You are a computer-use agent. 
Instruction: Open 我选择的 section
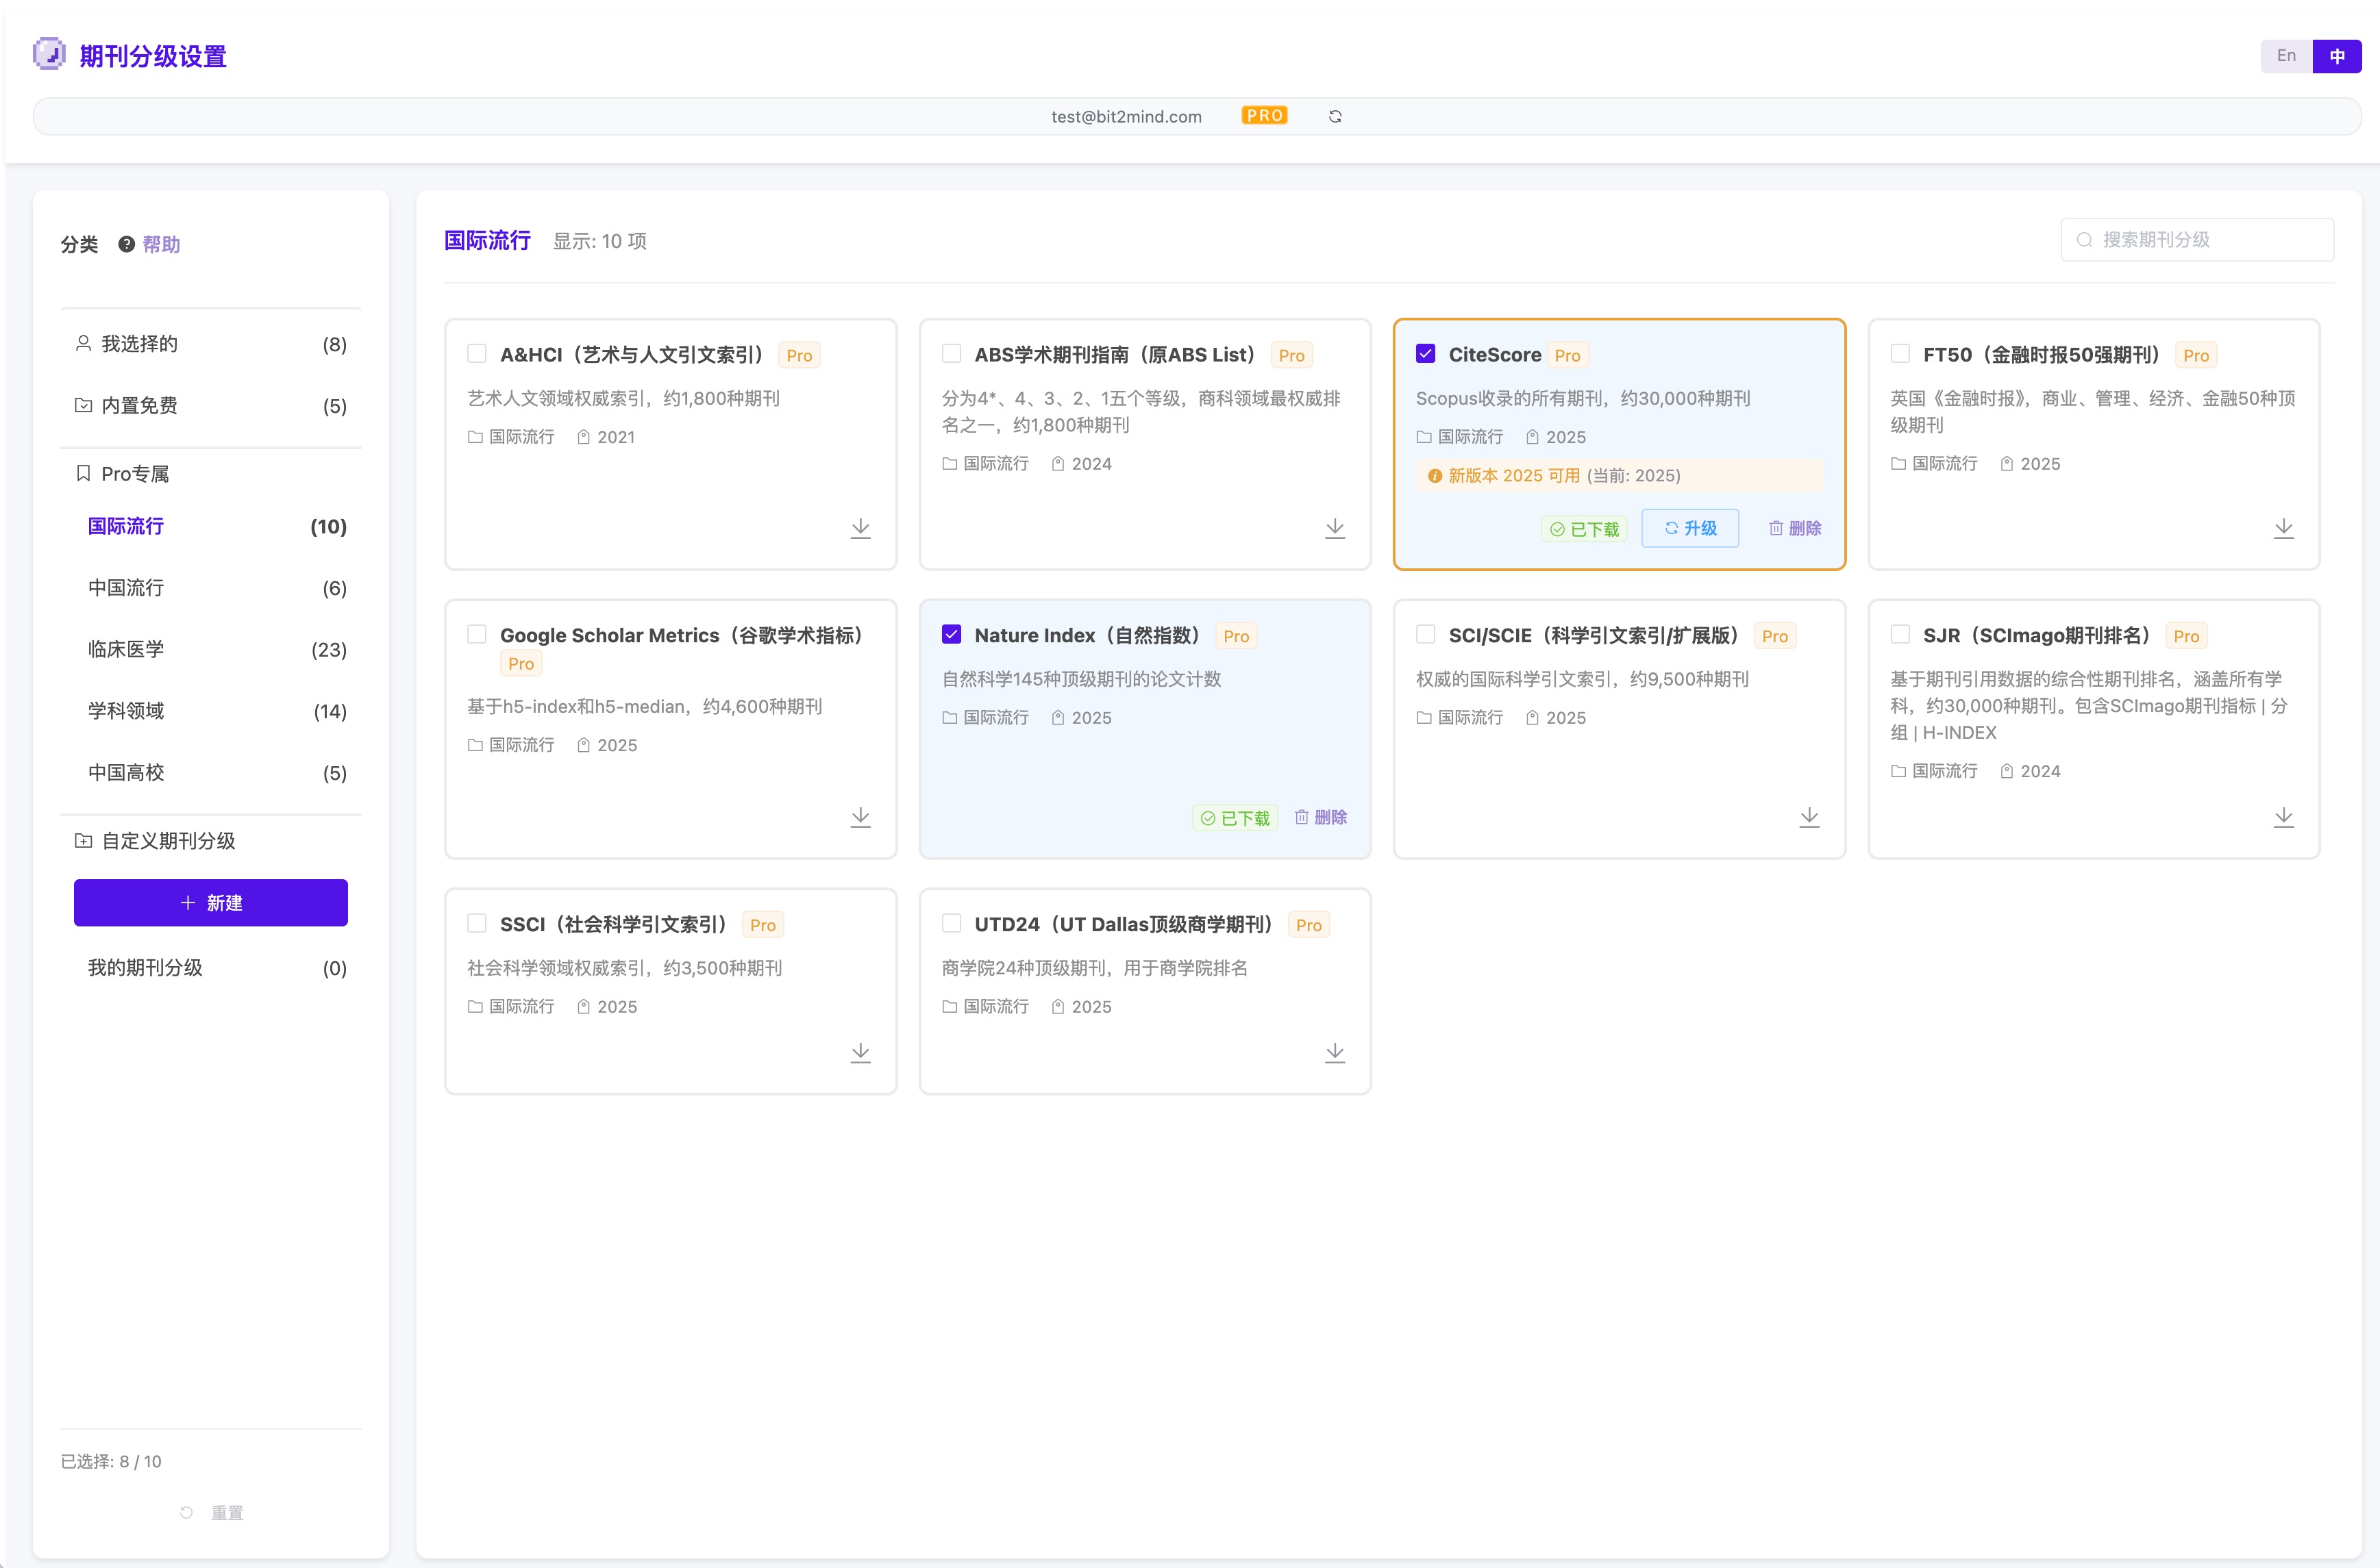(140, 344)
